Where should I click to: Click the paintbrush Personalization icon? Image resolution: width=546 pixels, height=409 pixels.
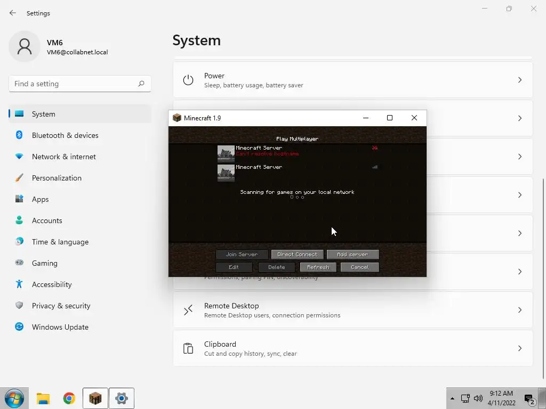(x=19, y=178)
